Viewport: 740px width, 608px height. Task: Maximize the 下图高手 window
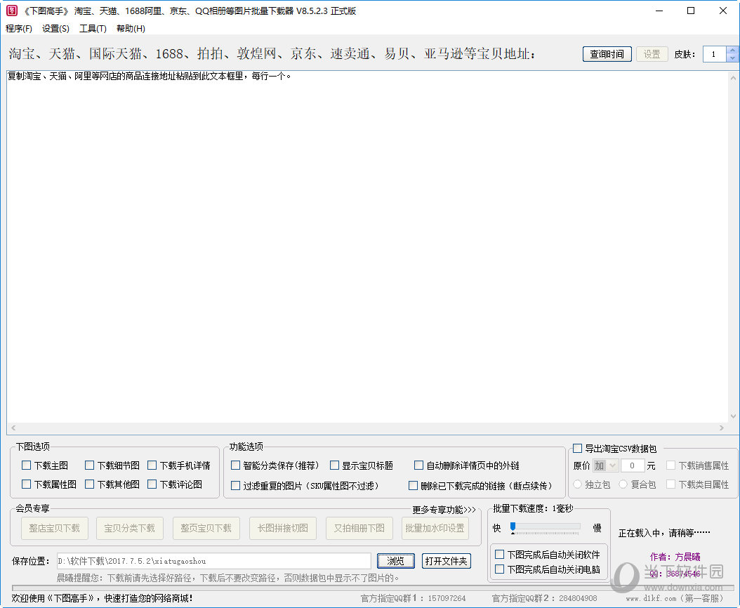tap(691, 11)
